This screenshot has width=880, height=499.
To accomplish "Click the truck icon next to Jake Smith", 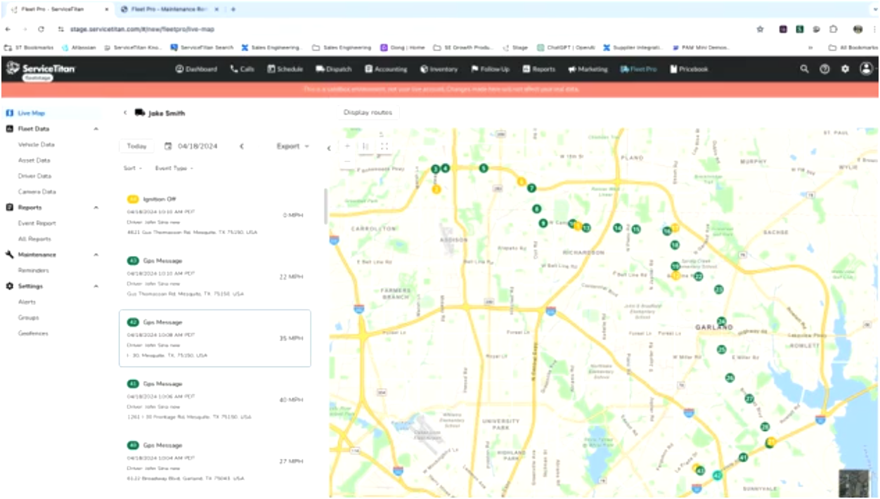I will (x=139, y=112).
